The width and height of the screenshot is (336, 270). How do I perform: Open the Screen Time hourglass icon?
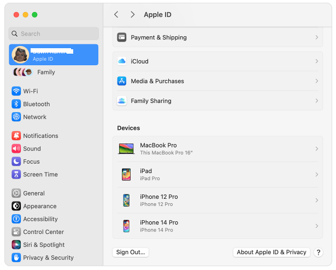(16, 174)
